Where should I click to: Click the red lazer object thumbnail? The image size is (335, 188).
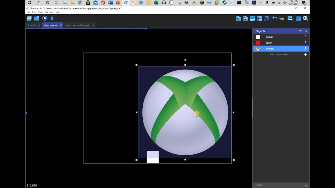point(258,43)
